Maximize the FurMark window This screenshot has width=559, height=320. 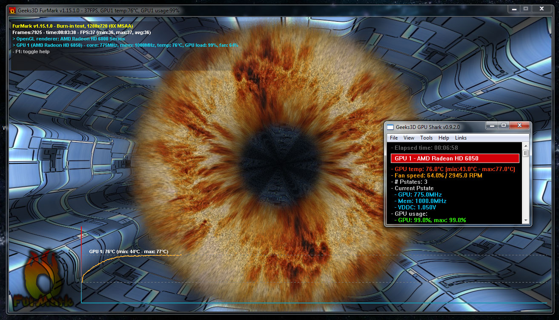(x=526, y=9)
